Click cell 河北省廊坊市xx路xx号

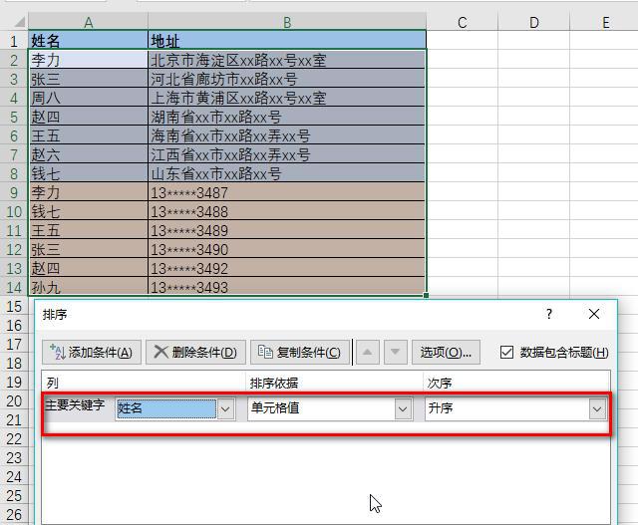[x=287, y=79]
